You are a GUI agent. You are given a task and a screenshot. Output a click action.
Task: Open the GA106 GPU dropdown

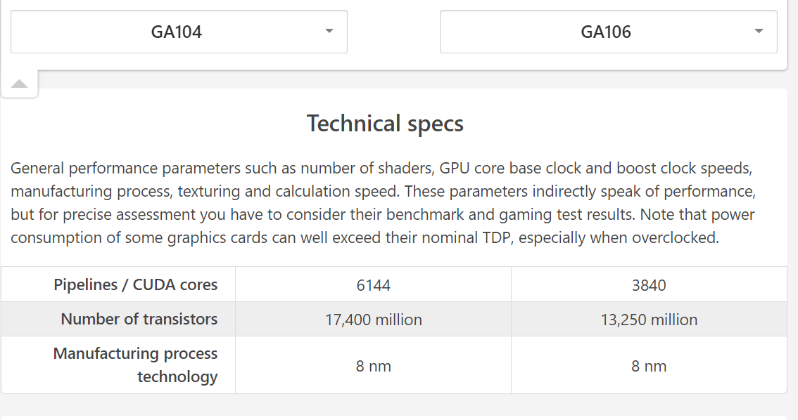point(608,32)
